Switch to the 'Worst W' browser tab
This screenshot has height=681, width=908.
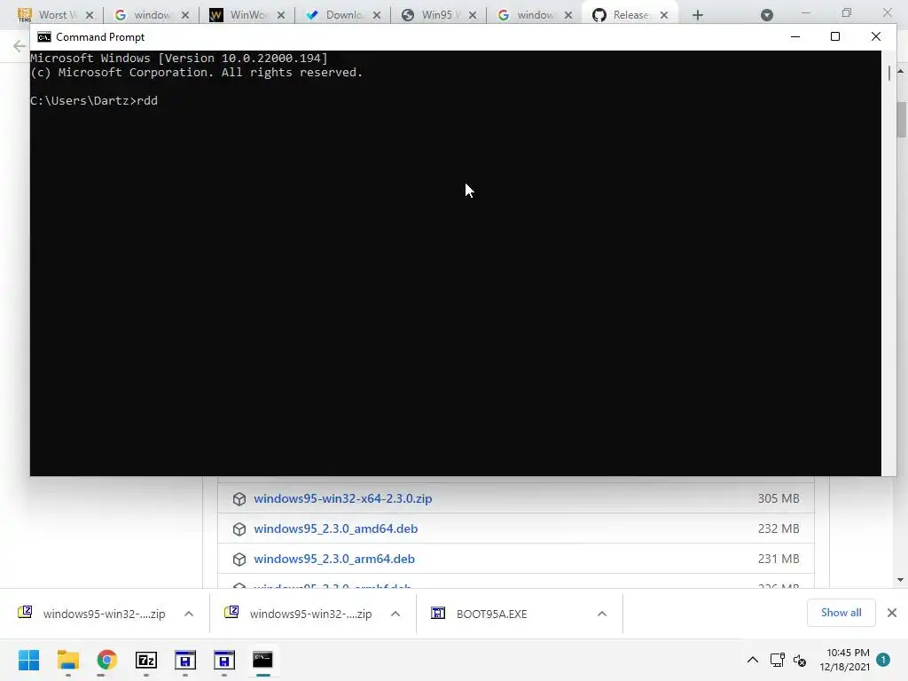(56, 15)
